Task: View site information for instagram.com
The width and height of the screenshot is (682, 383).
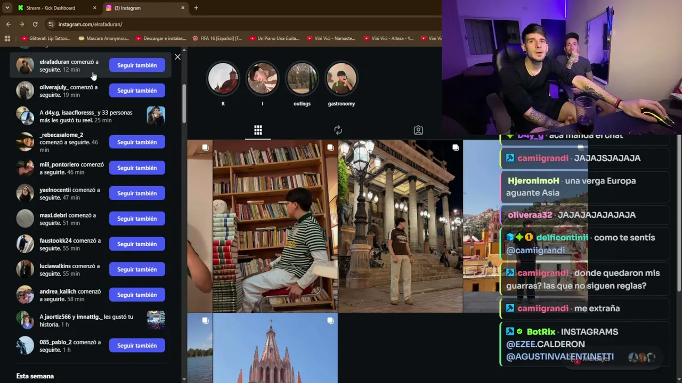Action: tap(51, 24)
